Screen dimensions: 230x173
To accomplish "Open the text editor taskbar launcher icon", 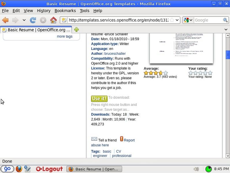I will click(x=27, y=169).
